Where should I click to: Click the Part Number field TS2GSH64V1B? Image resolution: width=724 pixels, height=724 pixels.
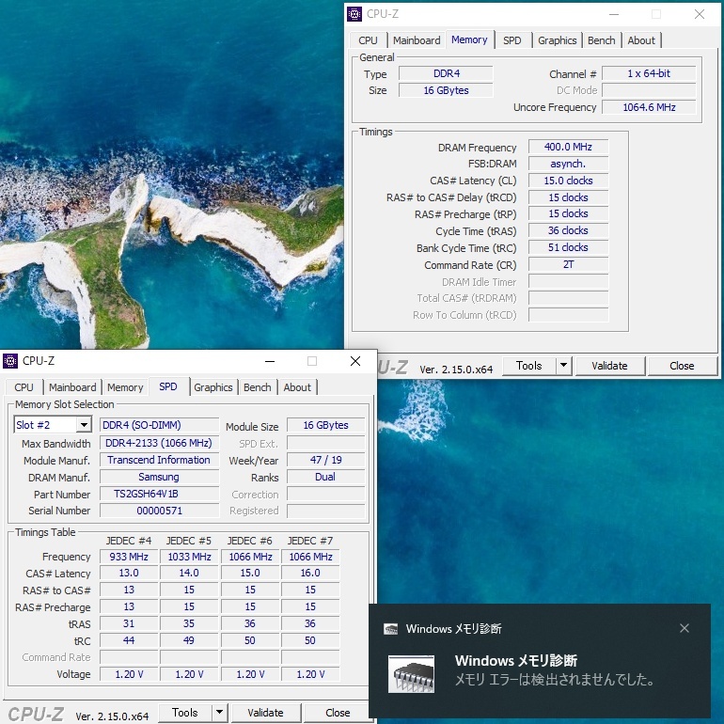160,494
